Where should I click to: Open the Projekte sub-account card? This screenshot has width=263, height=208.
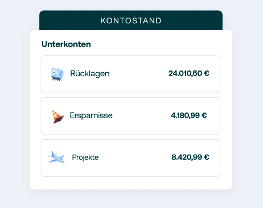(130, 158)
